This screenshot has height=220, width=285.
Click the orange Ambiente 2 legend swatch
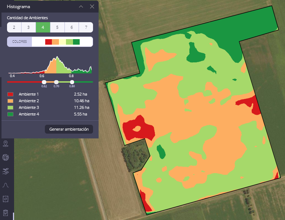pos(10,101)
